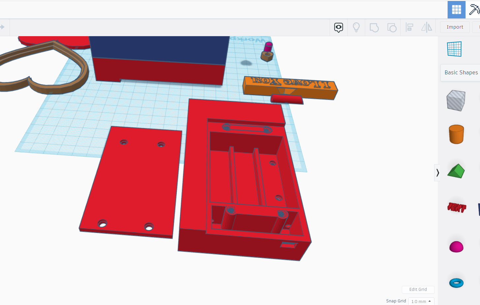The height and width of the screenshot is (305, 480).
Task: Open the Snap Grid 1.0 mm dropdown
Action: coord(421,301)
